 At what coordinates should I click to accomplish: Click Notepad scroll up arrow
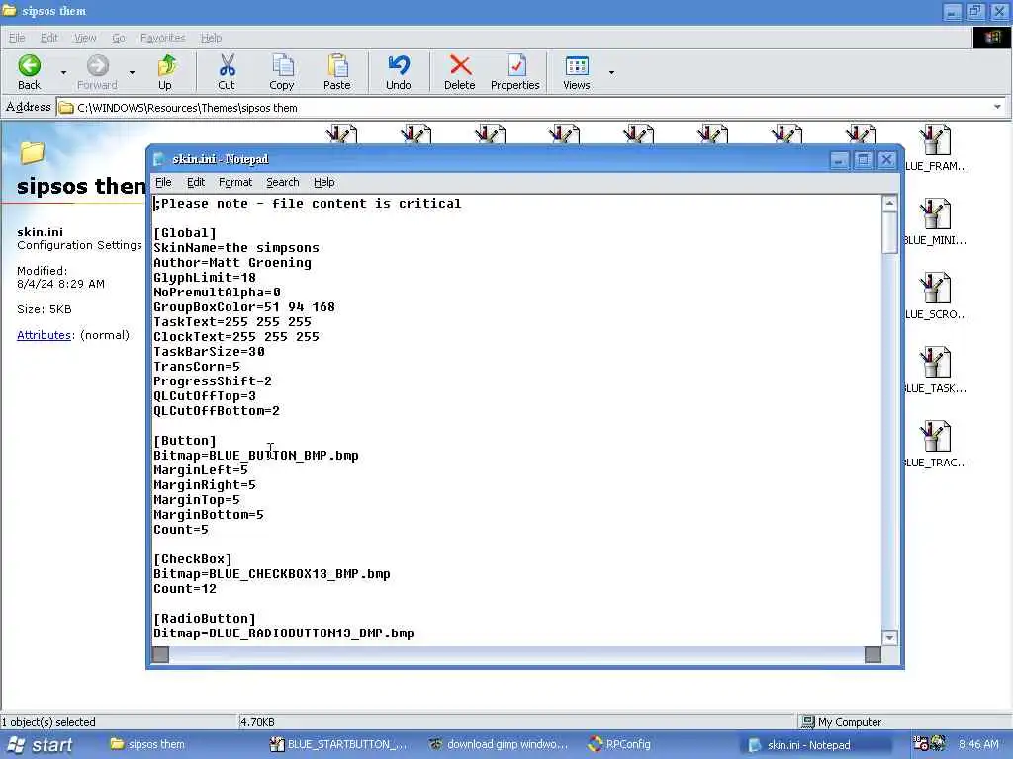(889, 204)
